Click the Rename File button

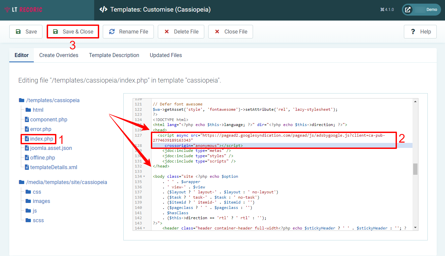(128, 32)
